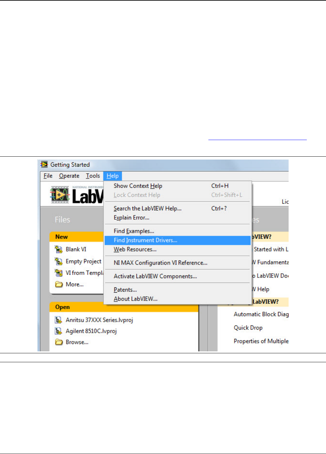The image size is (326, 454).
Task: Choose Search the LabVIEW Help
Action: (178, 208)
